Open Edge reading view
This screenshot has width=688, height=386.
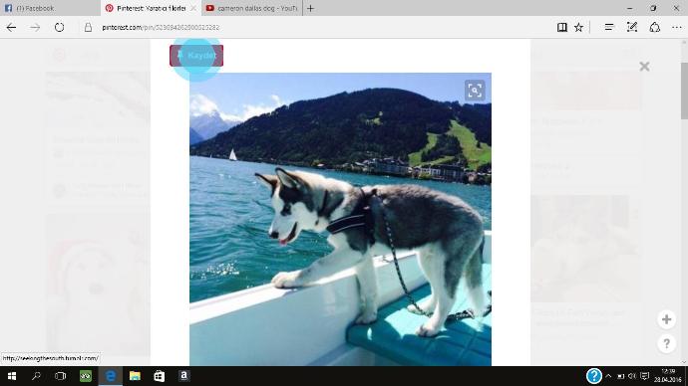(x=562, y=27)
